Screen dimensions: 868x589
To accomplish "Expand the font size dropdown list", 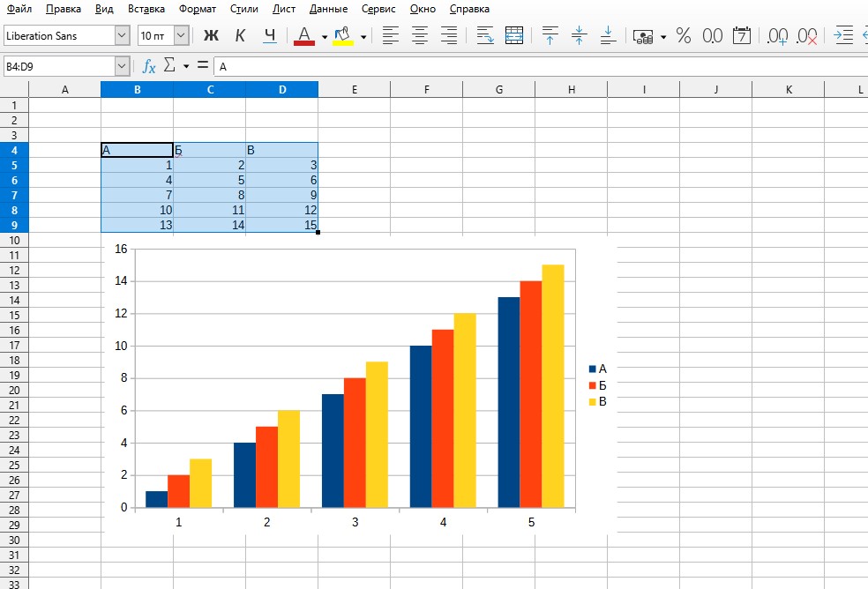I will point(181,36).
